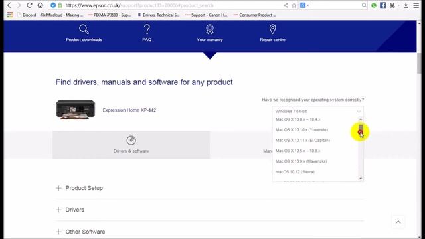Select Mac OS X 10.0.x – 10.4.x
Image resolution: width=425 pixels, height=239 pixels.
(298, 119)
